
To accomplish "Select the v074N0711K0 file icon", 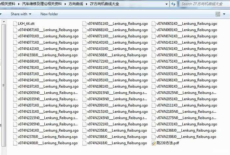I will 84,36.
